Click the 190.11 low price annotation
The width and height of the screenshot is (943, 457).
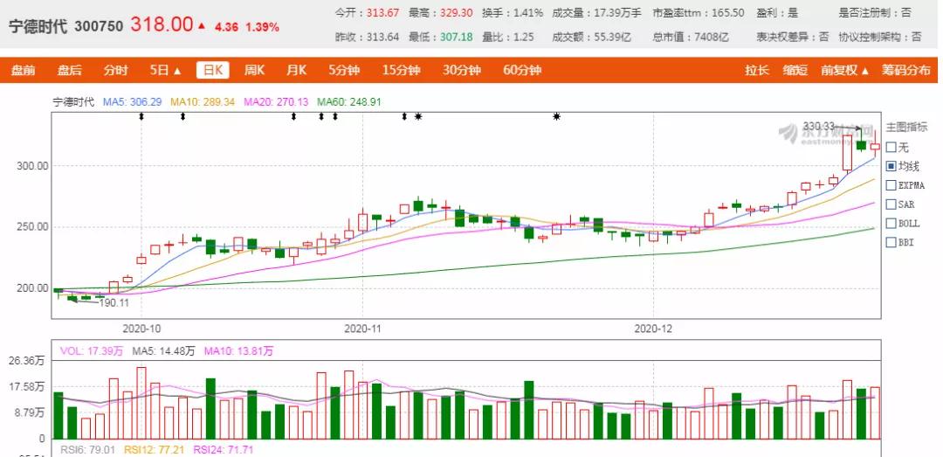pos(114,303)
